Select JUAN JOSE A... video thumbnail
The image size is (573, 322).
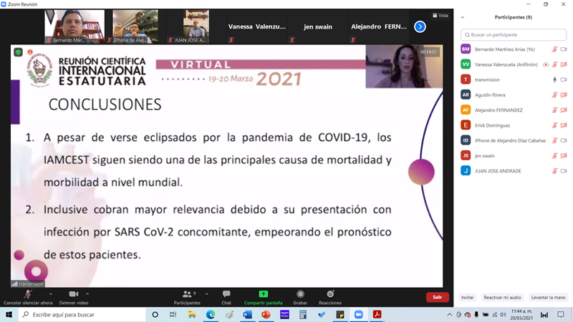pos(196,26)
